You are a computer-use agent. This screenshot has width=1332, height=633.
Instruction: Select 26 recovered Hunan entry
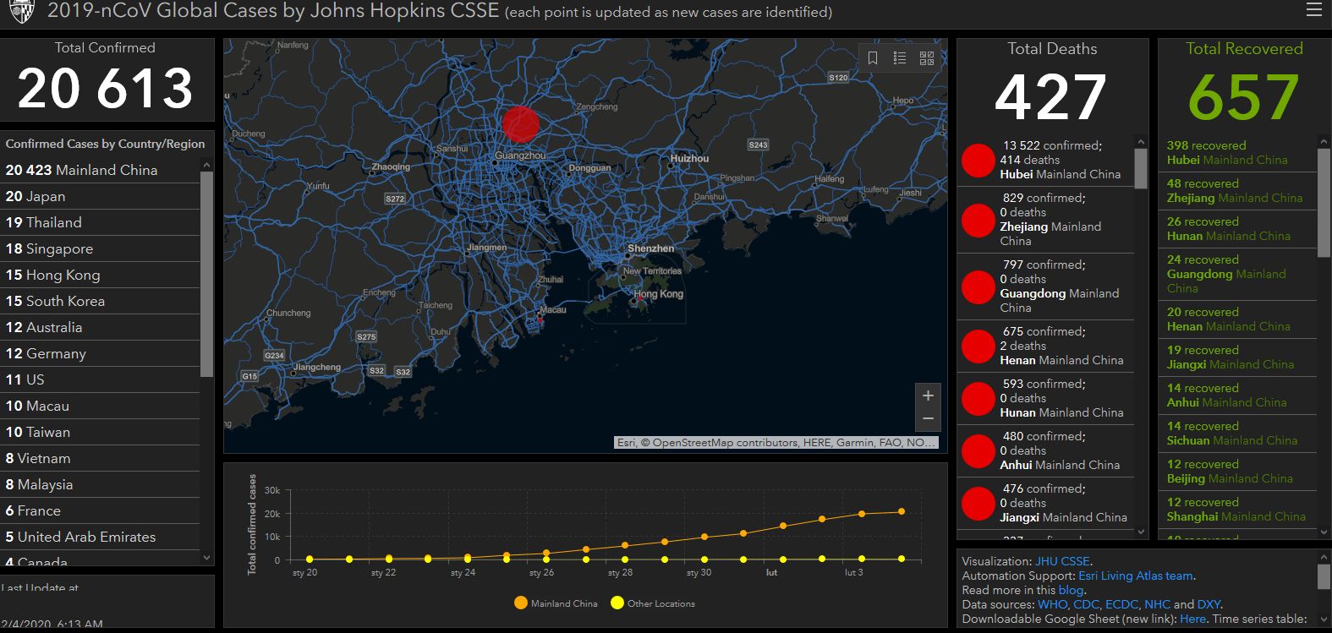1237,229
